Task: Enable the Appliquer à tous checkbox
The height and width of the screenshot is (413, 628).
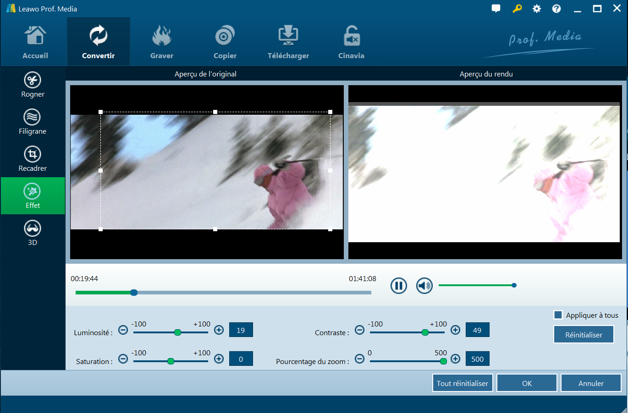Action: 558,315
